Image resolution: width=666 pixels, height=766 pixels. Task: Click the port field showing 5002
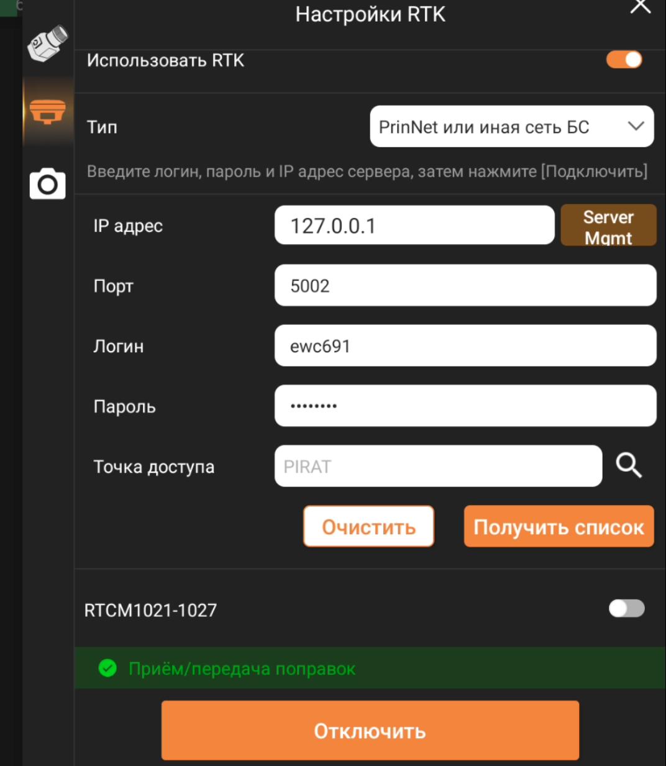click(465, 285)
